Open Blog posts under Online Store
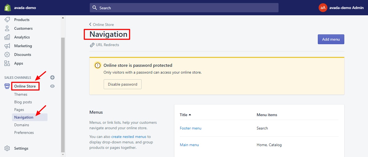Image resolution: width=368 pixels, height=157 pixels. click(x=23, y=102)
